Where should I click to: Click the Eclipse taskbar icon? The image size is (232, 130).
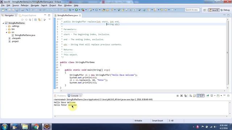coord(47,127)
